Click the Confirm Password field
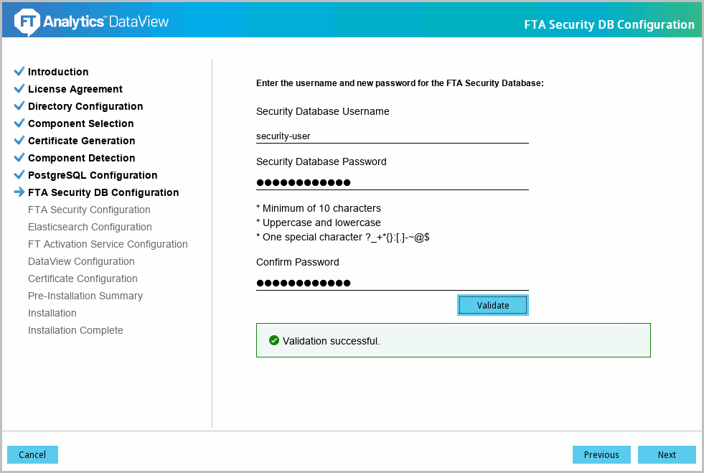Viewport: 704px width, 473px height. coord(392,283)
